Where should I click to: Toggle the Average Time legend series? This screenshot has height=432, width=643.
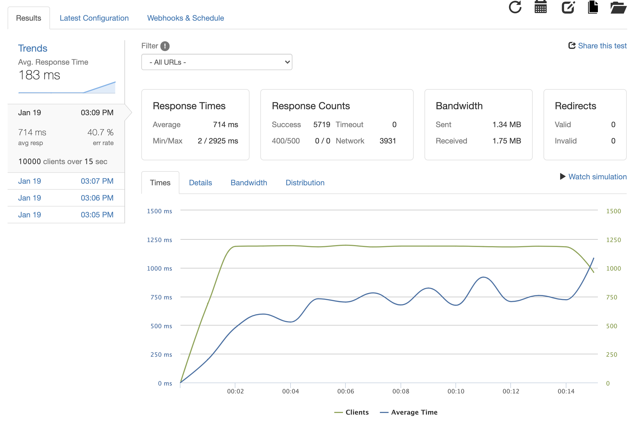[408, 412]
